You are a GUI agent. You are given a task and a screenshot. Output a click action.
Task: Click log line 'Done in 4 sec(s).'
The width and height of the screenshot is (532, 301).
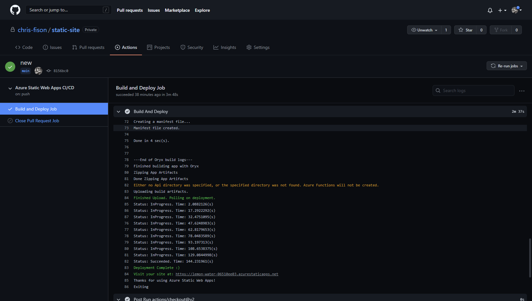click(x=152, y=141)
